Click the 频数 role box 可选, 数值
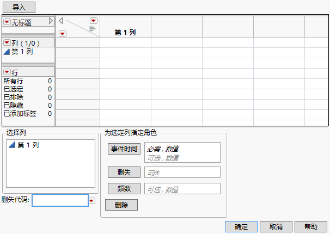Viewport: 330px width, 234px height. coord(182,189)
